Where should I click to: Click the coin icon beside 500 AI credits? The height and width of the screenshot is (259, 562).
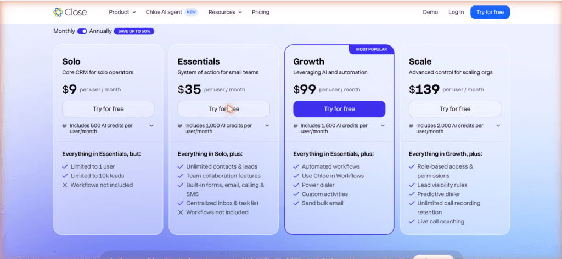tap(65, 126)
